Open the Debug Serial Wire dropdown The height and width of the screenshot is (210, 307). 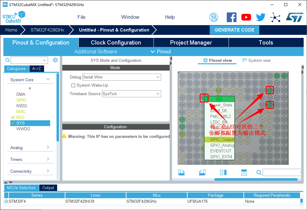[x=122, y=77]
